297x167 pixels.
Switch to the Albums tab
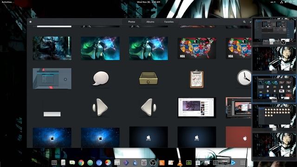(150, 22)
